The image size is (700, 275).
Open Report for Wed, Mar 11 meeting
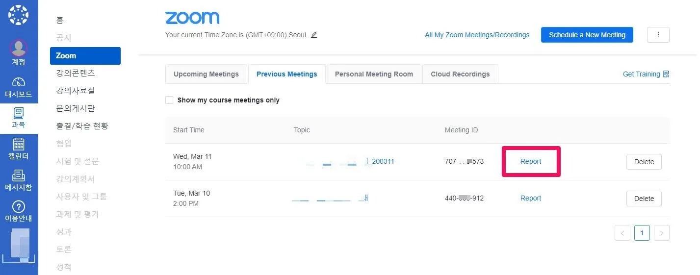click(x=531, y=161)
